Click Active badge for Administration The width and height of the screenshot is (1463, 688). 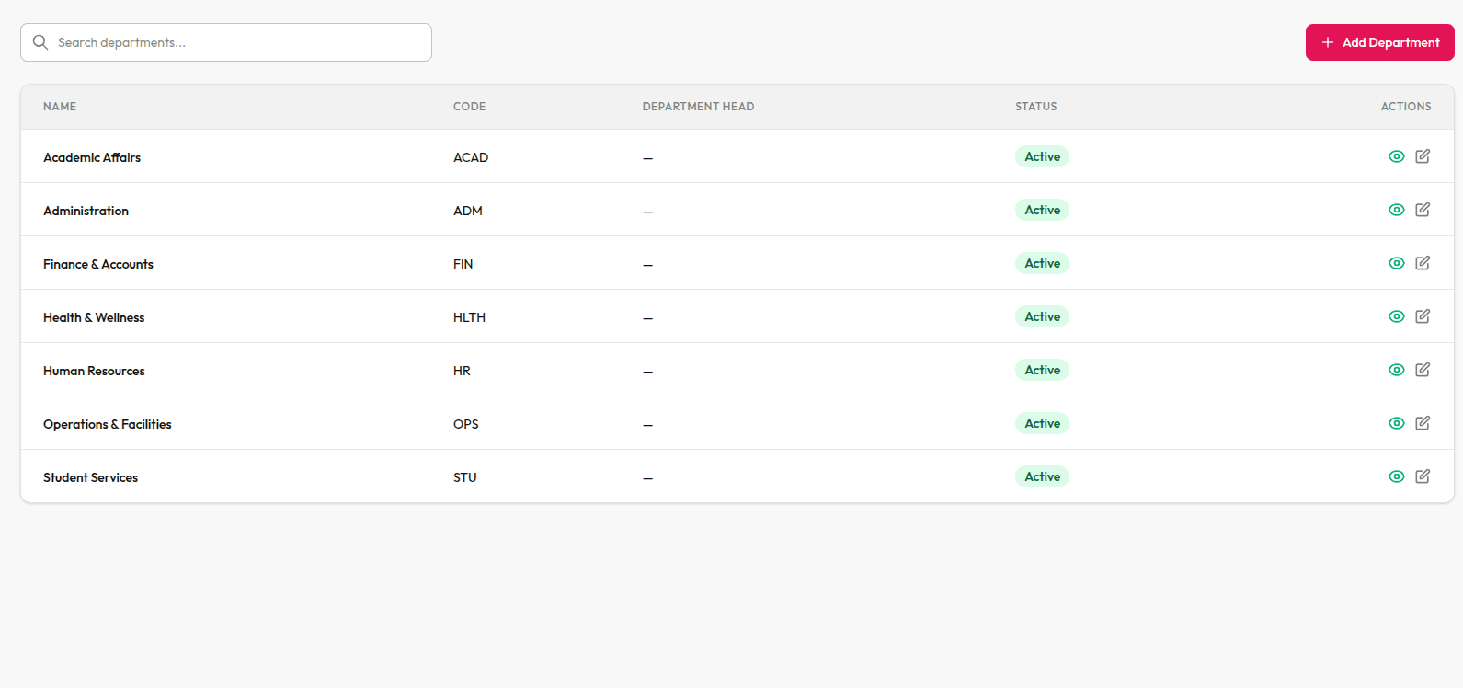pyautogui.click(x=1042, y=210)
